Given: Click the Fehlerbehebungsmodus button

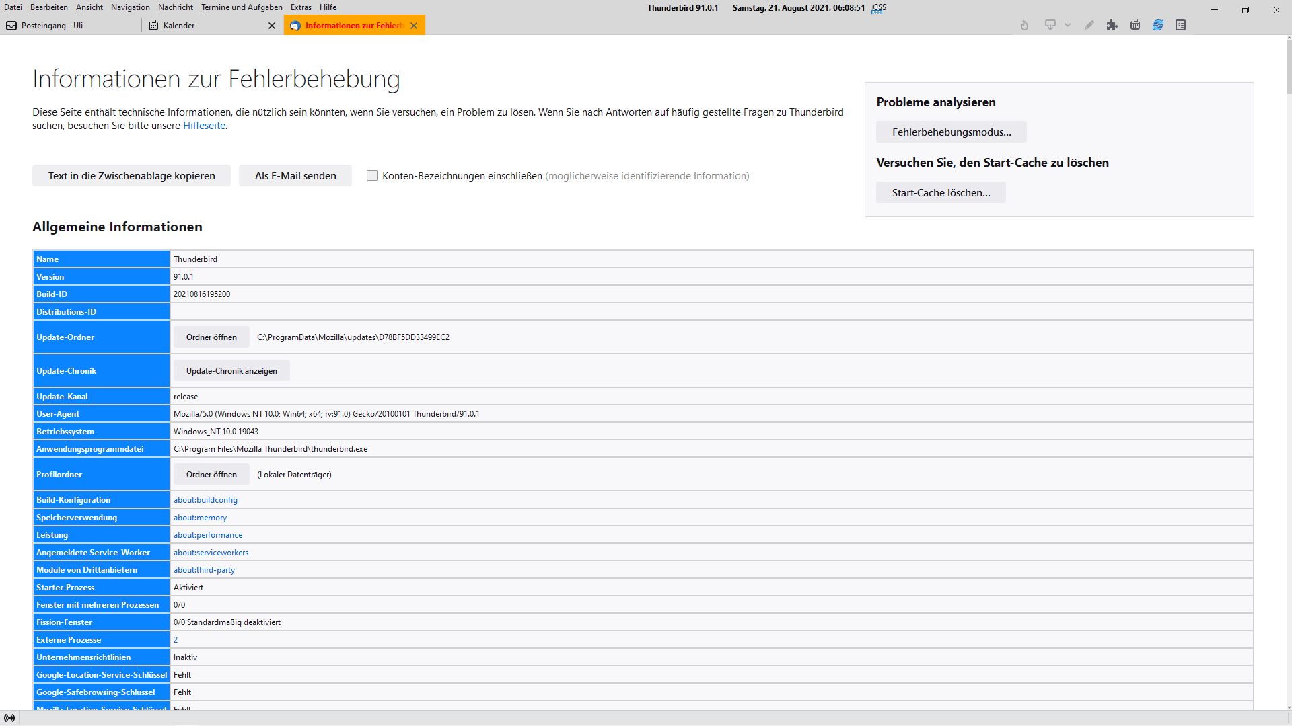Looking at the screenshot, I should pos(951,132).
